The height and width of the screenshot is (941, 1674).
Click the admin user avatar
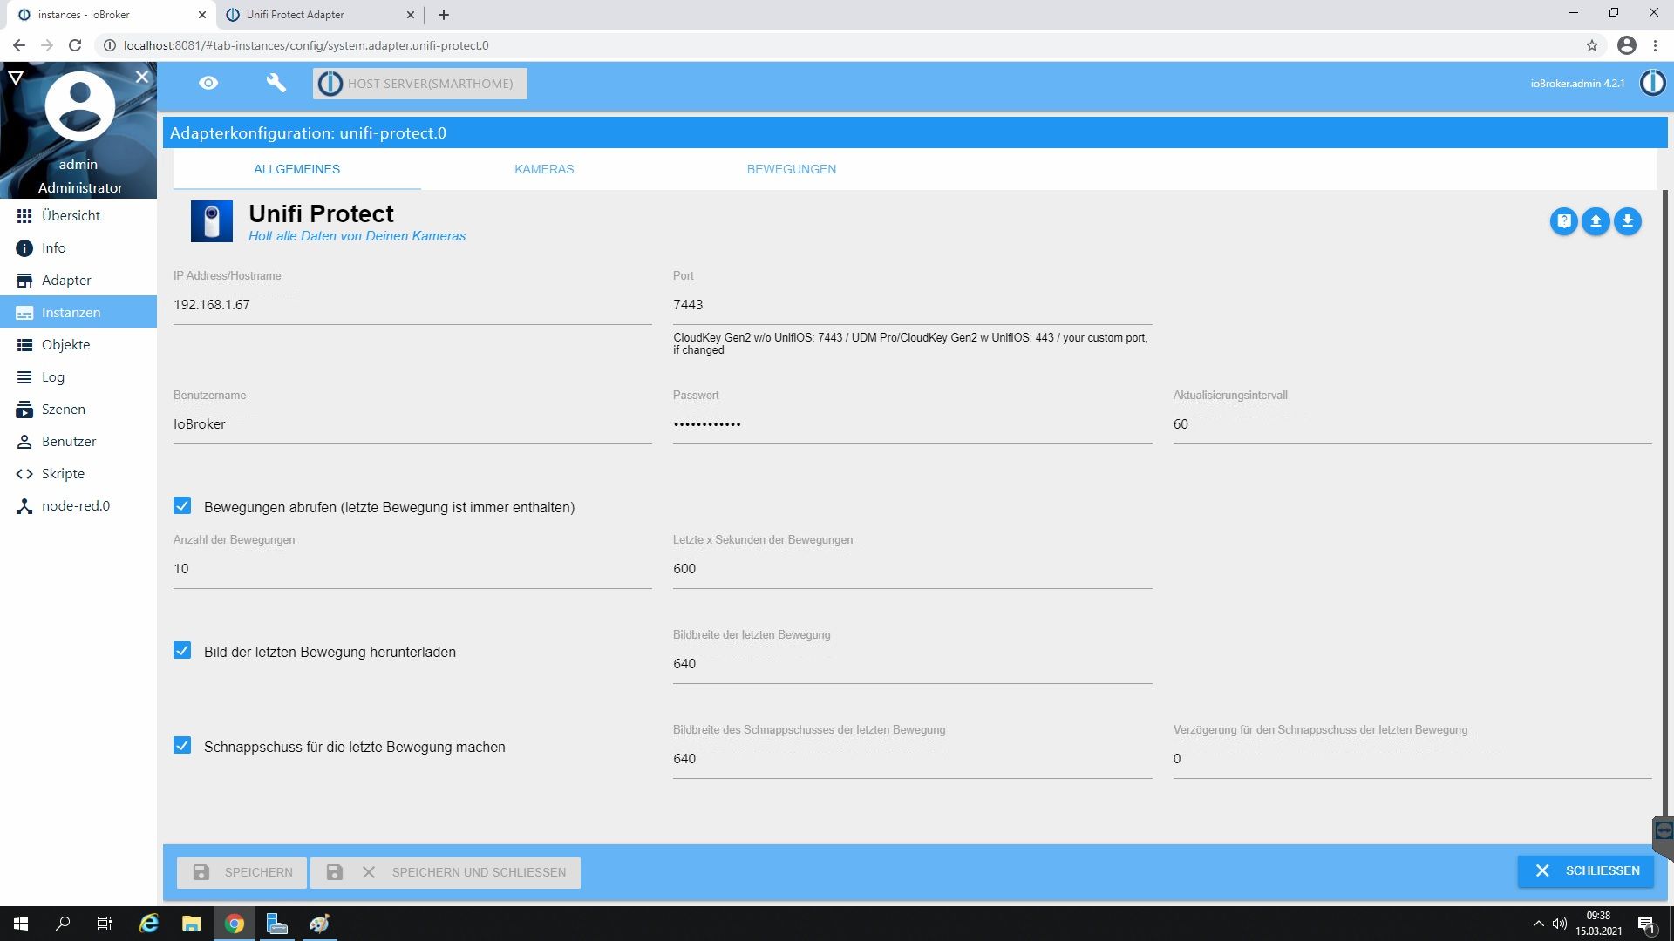tap(79, 106)
